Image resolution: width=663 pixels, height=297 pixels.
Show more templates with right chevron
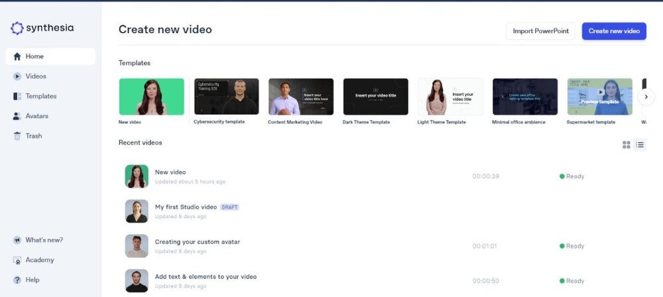click(646, 97)
